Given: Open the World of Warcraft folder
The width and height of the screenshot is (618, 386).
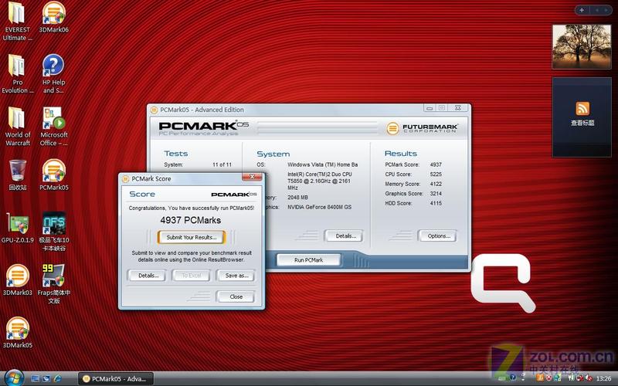Looking at the screenshot, I should pos(17,126).
